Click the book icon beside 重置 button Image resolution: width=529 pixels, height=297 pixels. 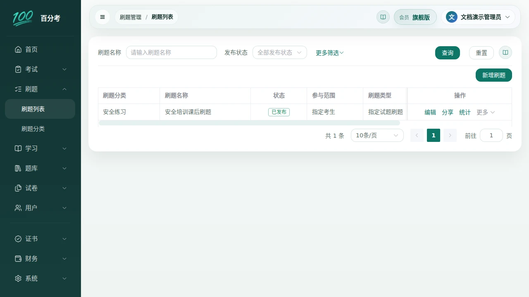(505, 53)
